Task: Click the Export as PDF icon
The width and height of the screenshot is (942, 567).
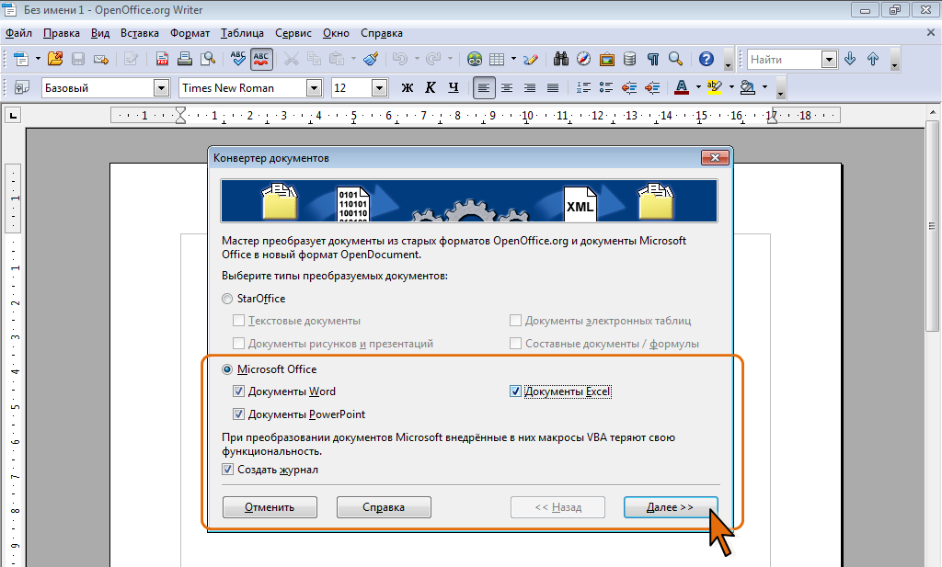Action: pyautogui.click(x=162, y=59)
